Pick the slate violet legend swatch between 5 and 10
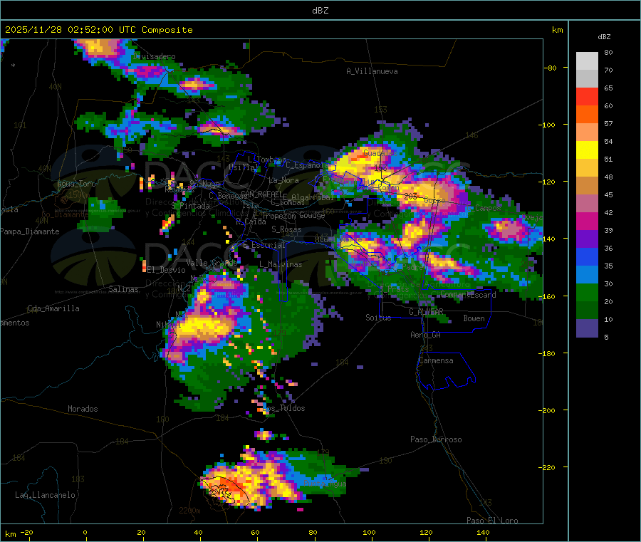The width and height of the screenshot is (641, 542). point(587,328)
